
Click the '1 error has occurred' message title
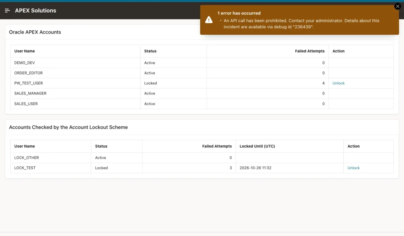239,13
